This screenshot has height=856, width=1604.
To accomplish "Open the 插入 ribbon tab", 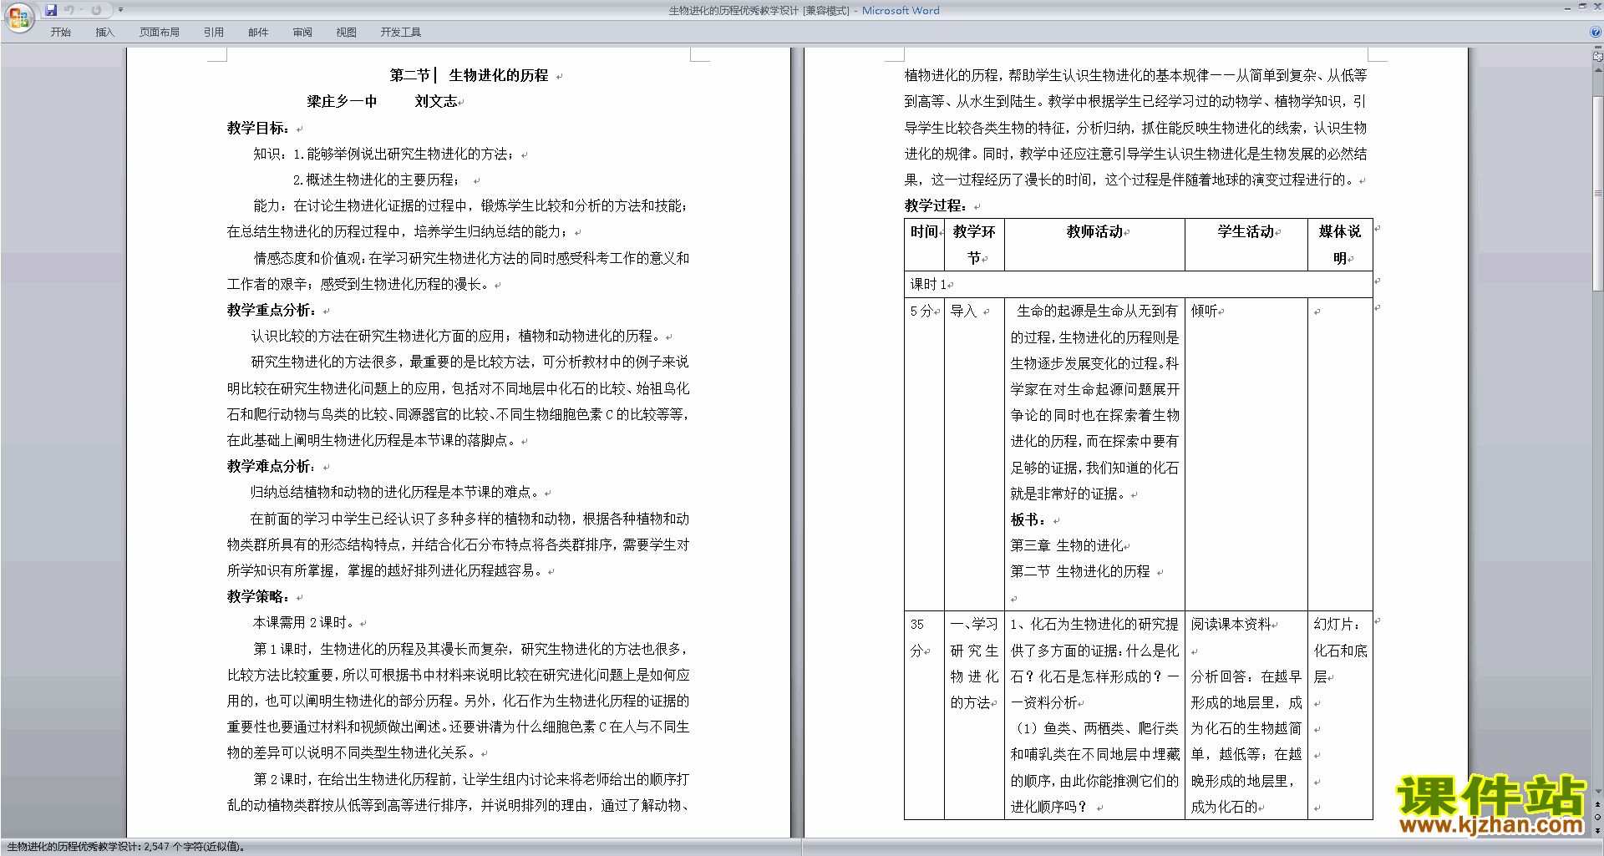I will coord(104,33).
